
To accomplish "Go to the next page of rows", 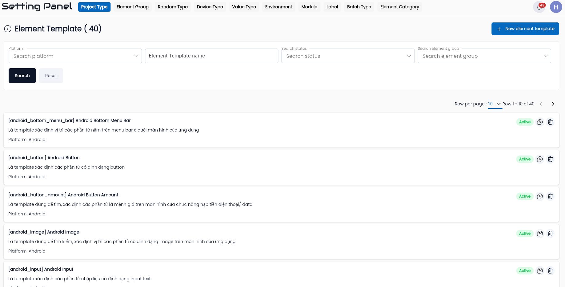I will point(553,104).
